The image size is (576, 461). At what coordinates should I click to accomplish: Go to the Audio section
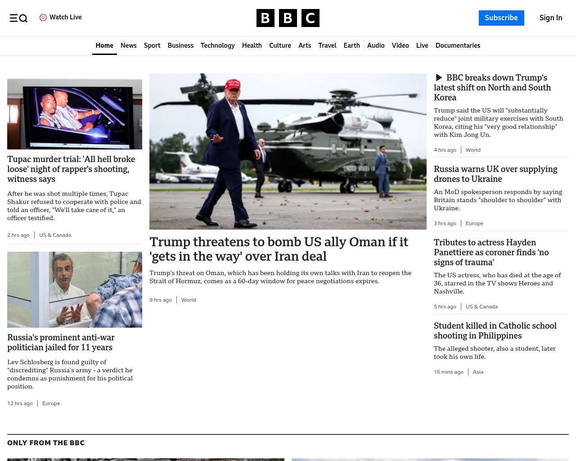coord(376,45)
